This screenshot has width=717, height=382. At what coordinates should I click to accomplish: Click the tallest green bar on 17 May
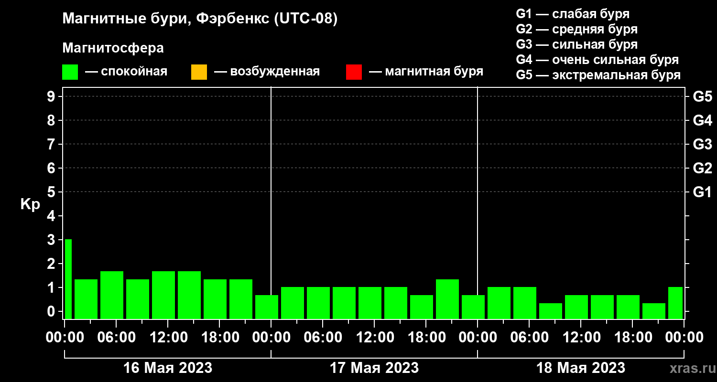[x=447, y=299]
